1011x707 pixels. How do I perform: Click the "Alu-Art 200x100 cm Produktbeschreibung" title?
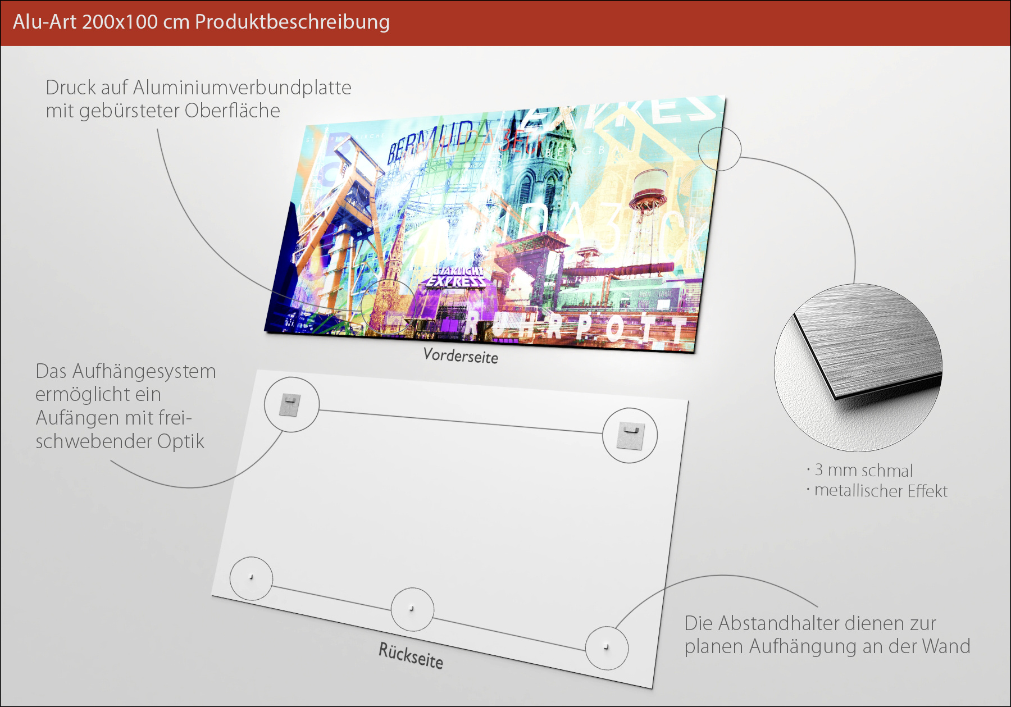click(201, 22)
